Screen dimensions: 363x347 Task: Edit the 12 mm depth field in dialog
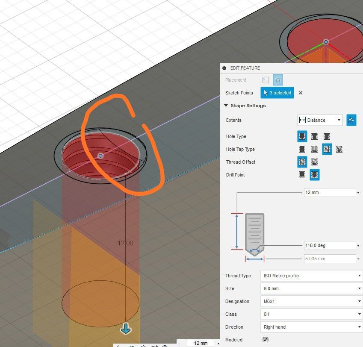[330, 192]
